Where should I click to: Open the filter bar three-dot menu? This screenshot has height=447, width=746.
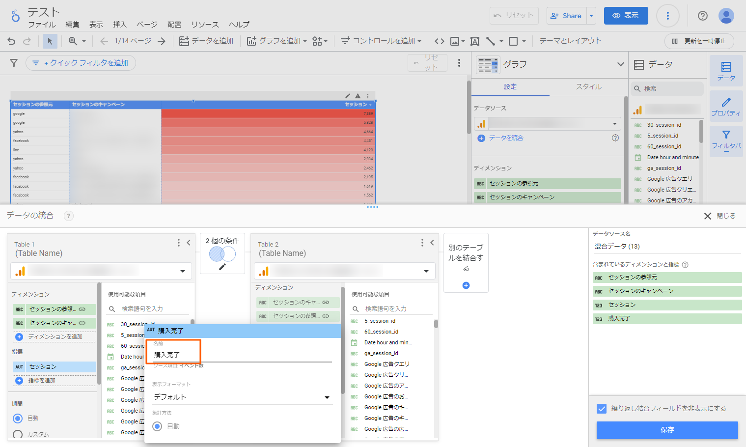(x=459, y=63)
